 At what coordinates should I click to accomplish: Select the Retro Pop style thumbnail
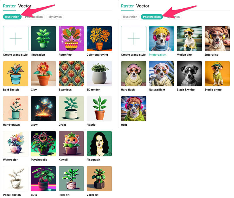(71, 39)
